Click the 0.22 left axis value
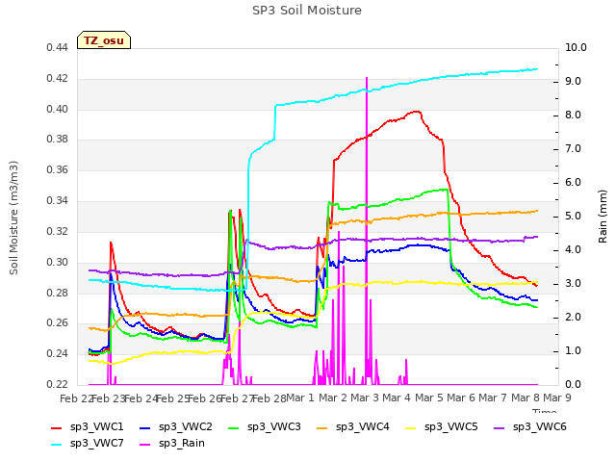Image resolution: width=616 pixels, height=462 pixels. pos(58,384)
